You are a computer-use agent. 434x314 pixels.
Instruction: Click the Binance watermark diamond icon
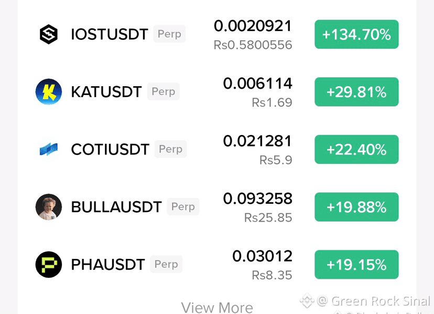(x=307, y=300)
